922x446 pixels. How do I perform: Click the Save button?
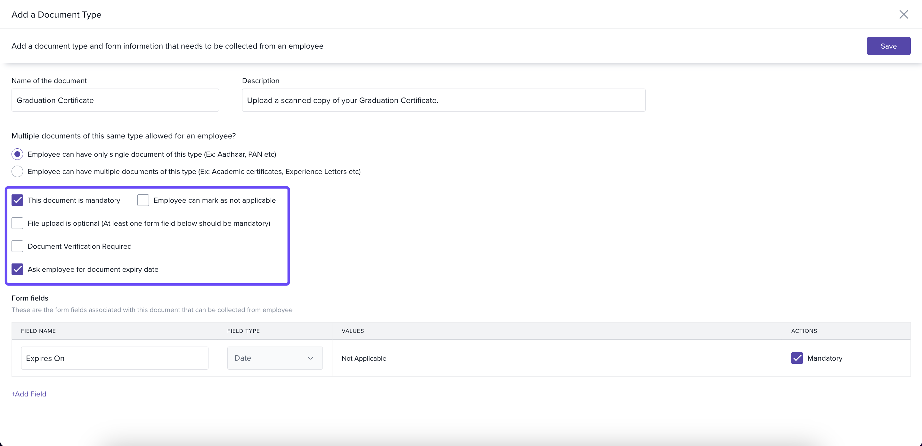click(x=888, y=46)
